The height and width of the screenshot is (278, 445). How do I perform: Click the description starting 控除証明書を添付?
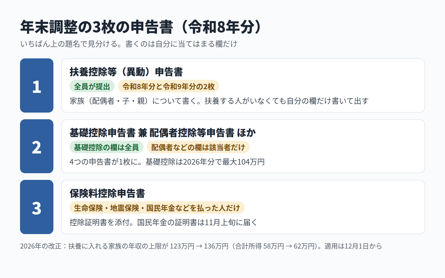coord(164,222)
